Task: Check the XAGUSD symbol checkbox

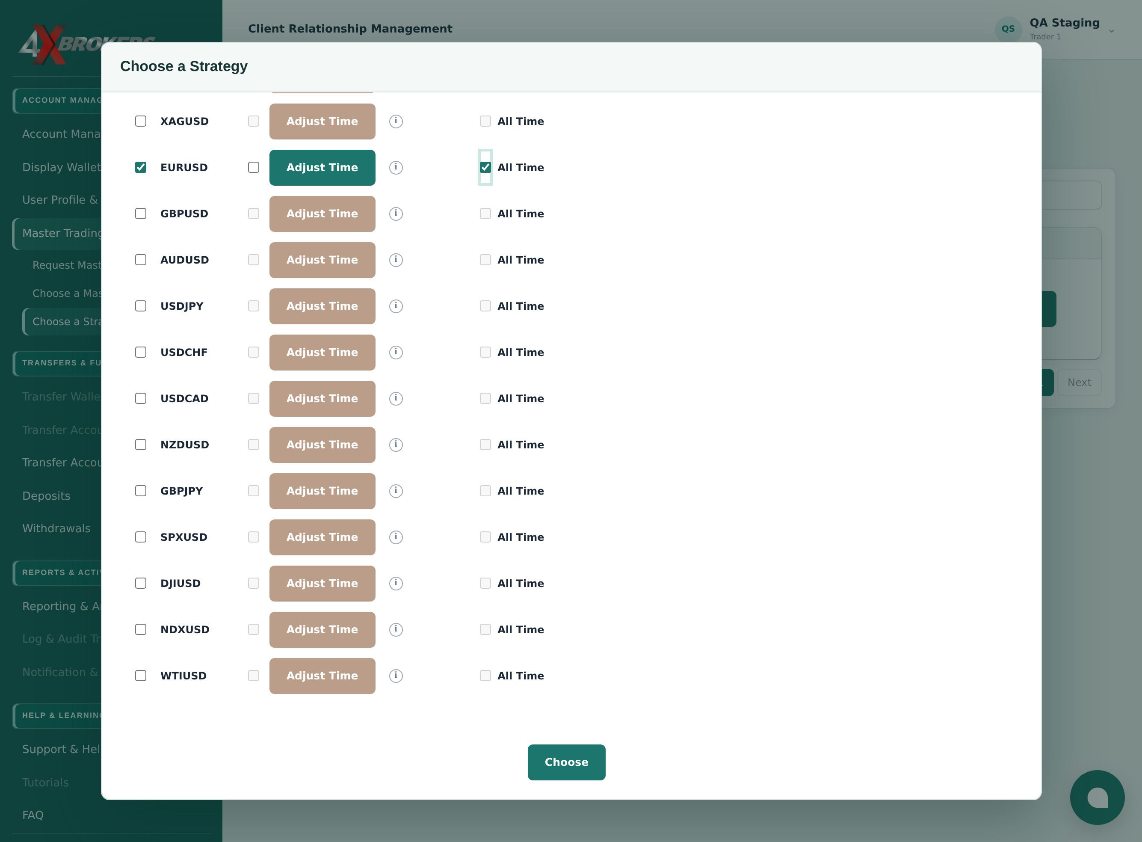Action: click(141, 122)
